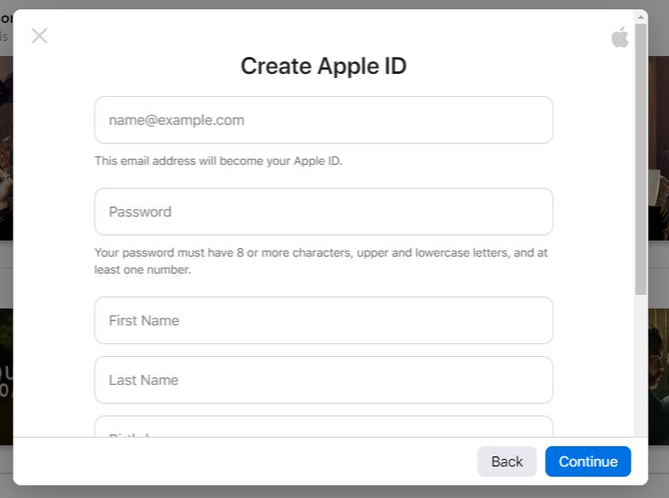The height and width of the screenshot is (498, 669).
Task: Open the dimmed lower-right background image
Action: [x=658, y=374]
